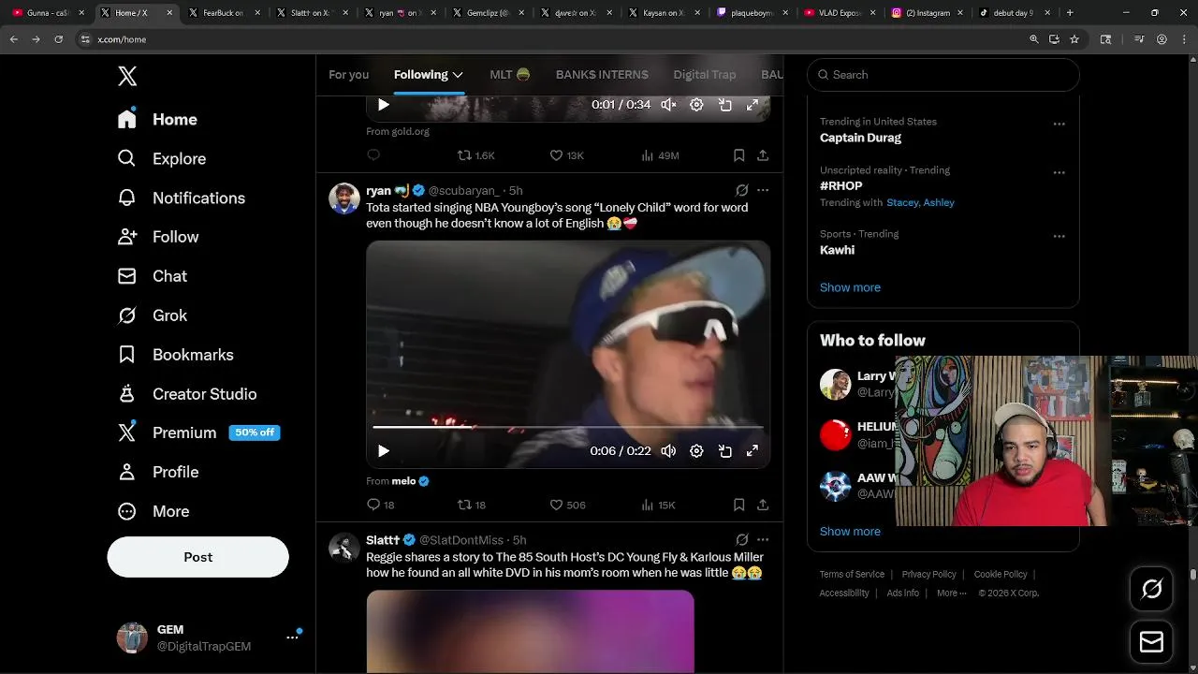Open the floating messages button
Screen dimensions: 1198x674
coord(1151,641)
